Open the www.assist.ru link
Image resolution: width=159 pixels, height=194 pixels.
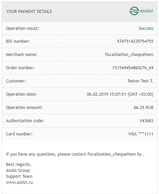[x=19, y=182]
